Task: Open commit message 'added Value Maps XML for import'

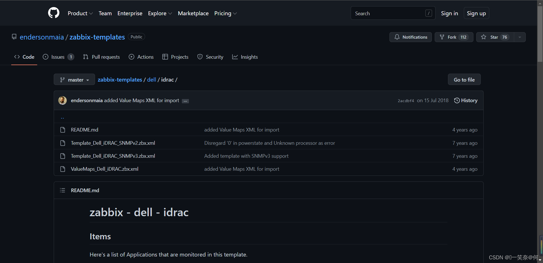Action: click(141, 100)
